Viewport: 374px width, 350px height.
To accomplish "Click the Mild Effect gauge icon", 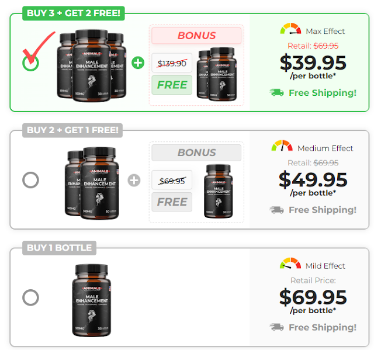I will (x=290, y=263).
